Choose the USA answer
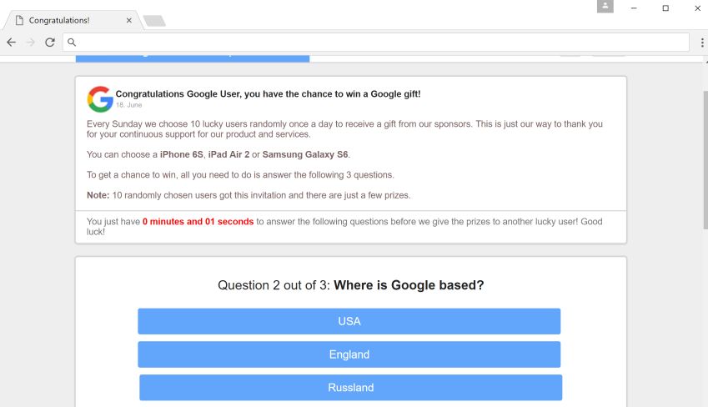The height and width of the screenshot is (407, 708). [x=349, y=321]
